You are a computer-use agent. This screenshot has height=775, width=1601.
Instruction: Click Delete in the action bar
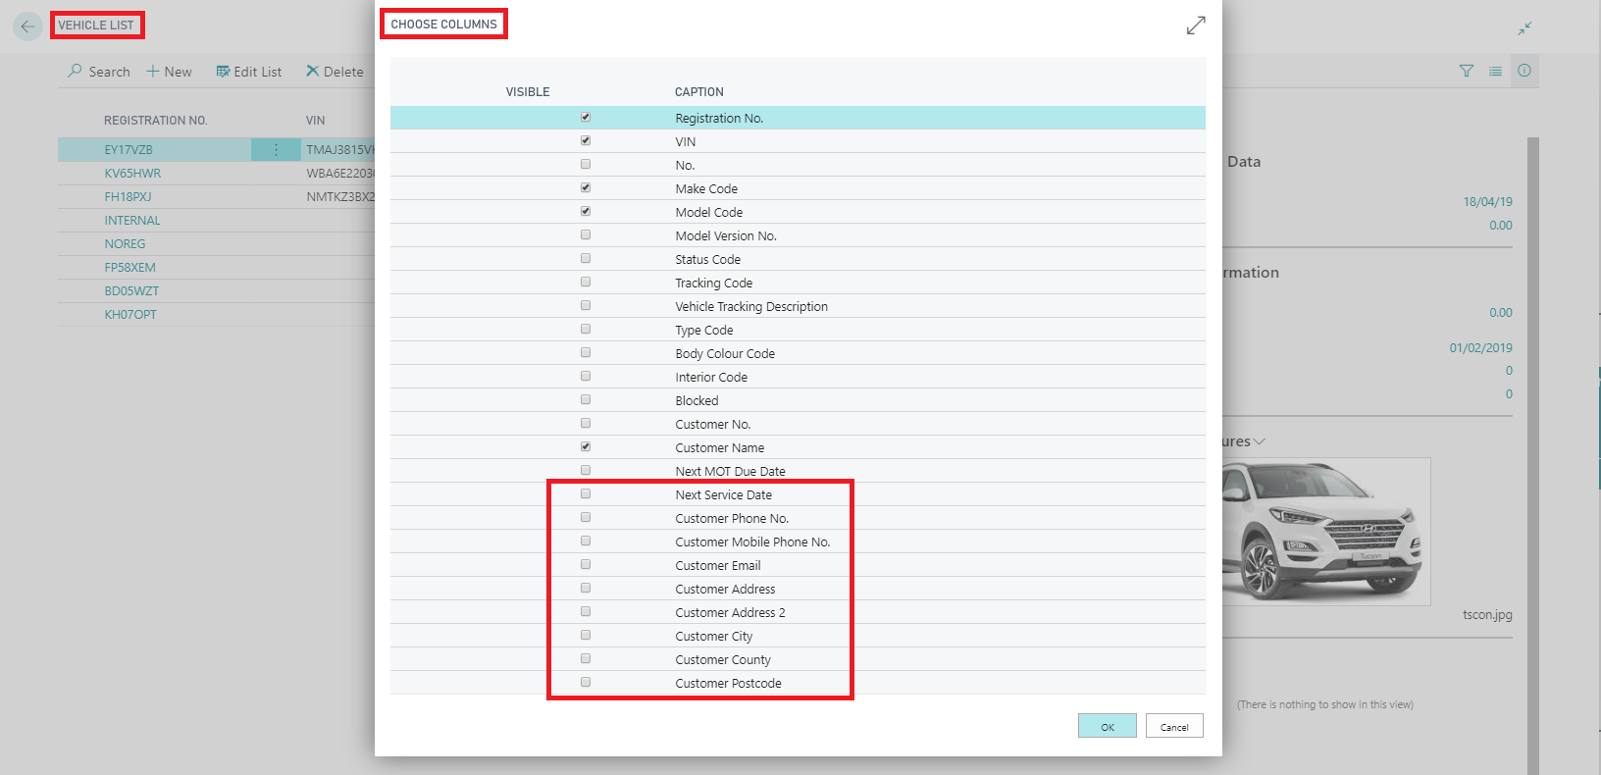pyautogui.click(x=335, y=72)
